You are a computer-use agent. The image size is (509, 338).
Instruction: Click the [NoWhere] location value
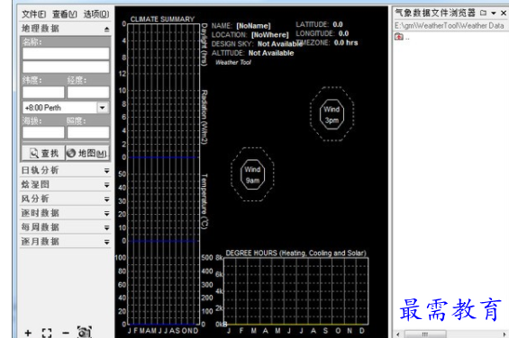click(269, 35)
